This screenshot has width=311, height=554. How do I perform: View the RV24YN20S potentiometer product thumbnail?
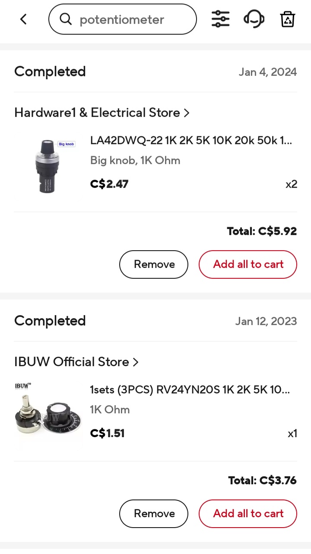48,414
